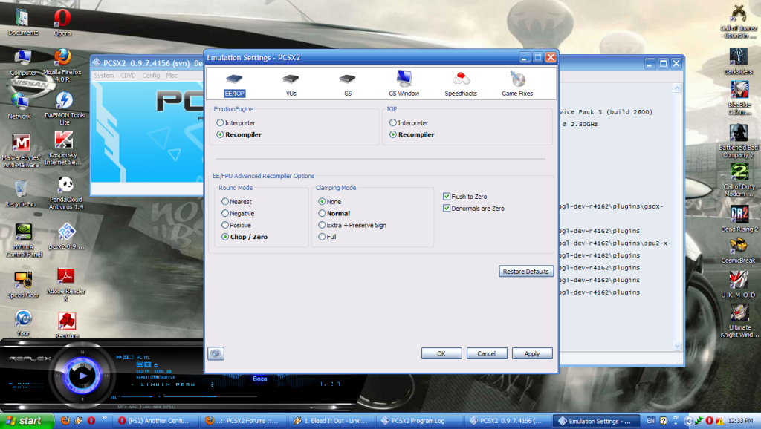This screenshot has height=429, width=761.
Task: Confirm settings with the OK button
Action: click(x=441, y=354)
